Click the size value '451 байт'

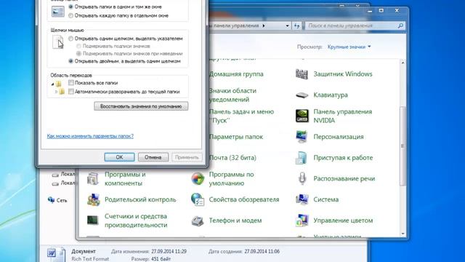[x=161, y=259]
